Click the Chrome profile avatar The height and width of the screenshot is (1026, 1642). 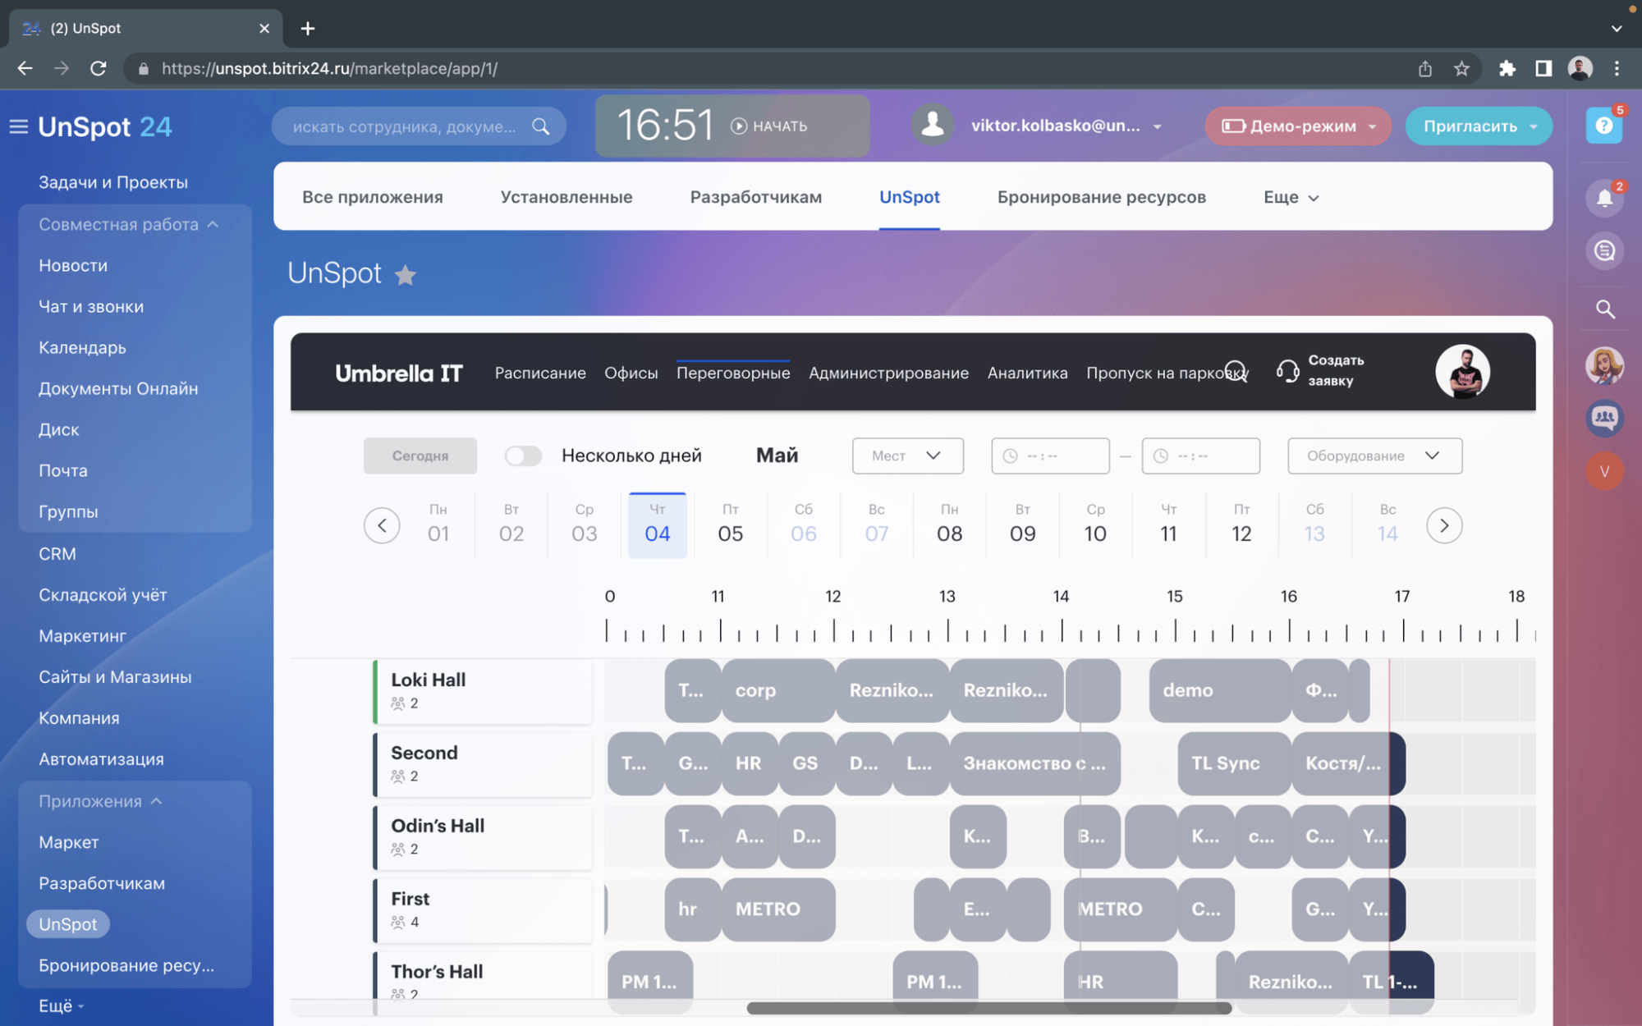click(1580, 69)
